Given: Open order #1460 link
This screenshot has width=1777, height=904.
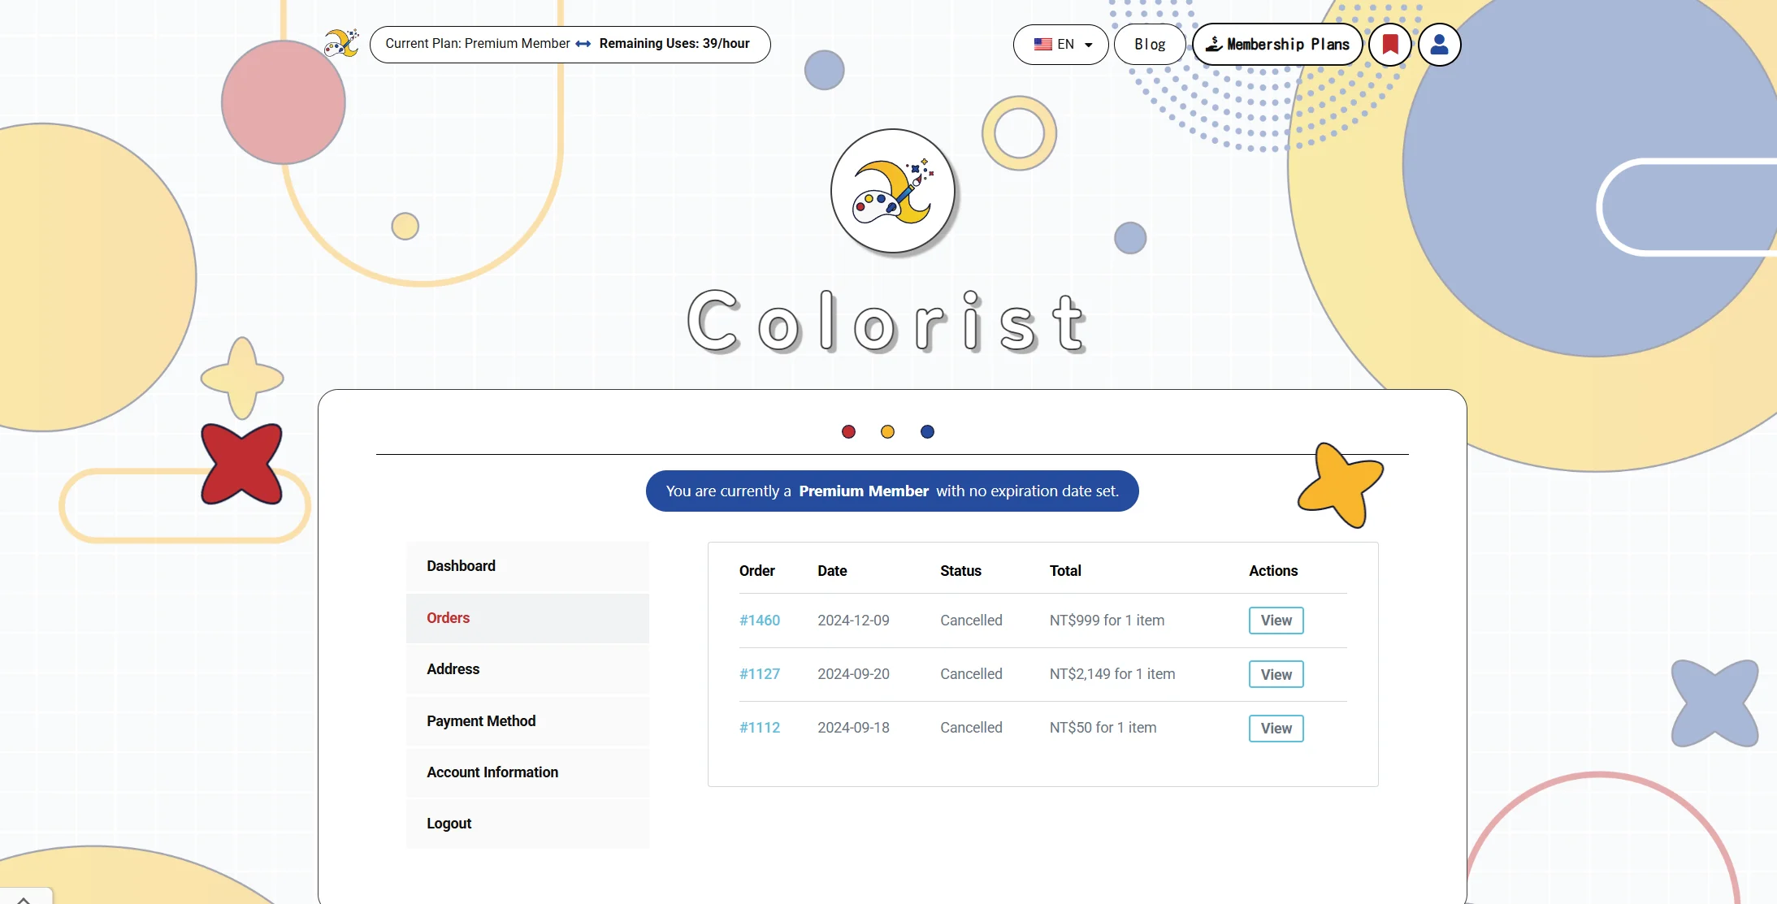Looking at the screenshot, I should pos(759,621).
